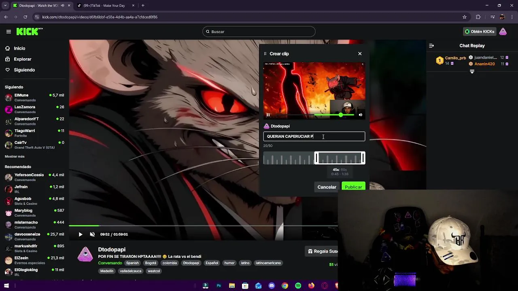Click the KICK logo

click(x=30, y=32)
